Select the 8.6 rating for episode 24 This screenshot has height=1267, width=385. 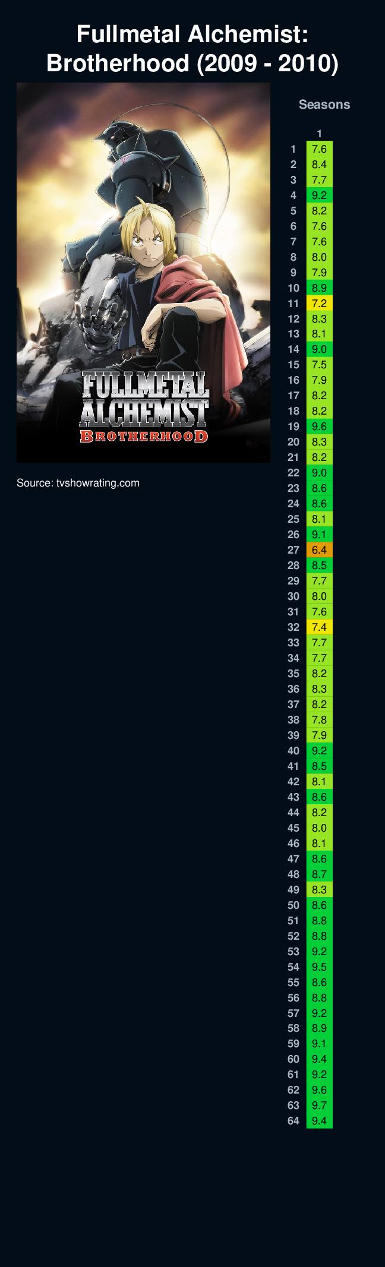pos(319,504)
